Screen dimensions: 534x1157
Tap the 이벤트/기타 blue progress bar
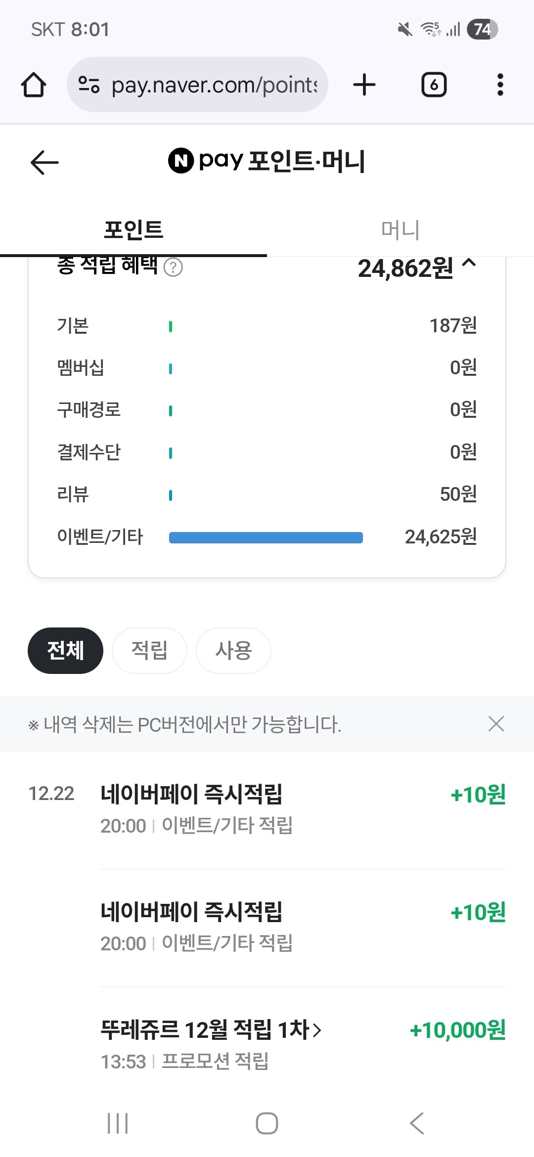click(266, 537)
